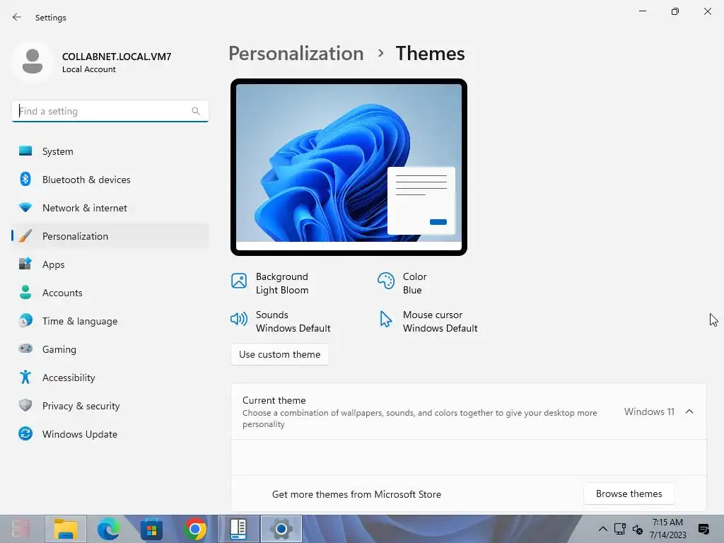Open Accessibility settings
Image resolution: width=724 pixels, height=543 pixels.
[x=110, y=378]
